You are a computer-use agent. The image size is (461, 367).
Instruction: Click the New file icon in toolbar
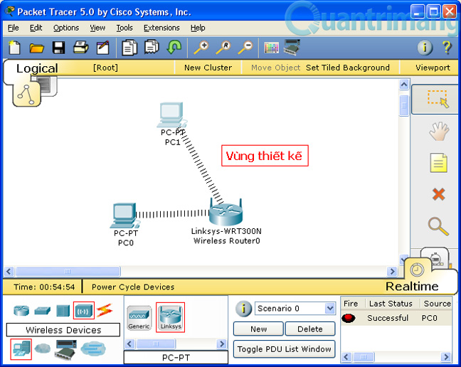pyautogui.click(x=14, y=48)
